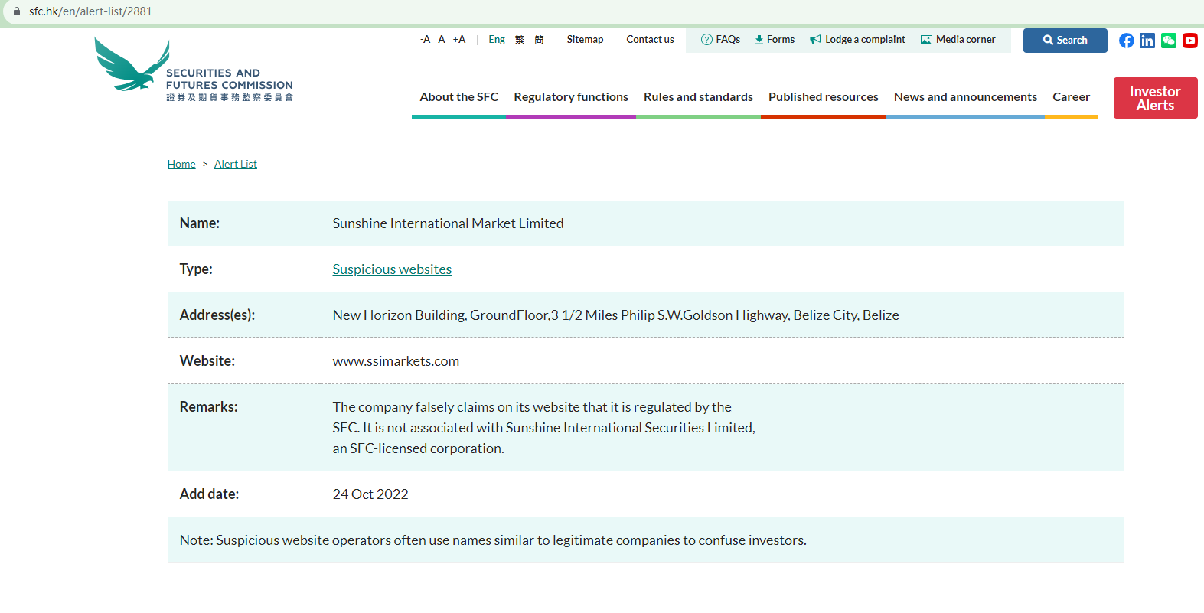1204x613 pixels.
Task: Open the Career menu item
Action: [1071, 97]
